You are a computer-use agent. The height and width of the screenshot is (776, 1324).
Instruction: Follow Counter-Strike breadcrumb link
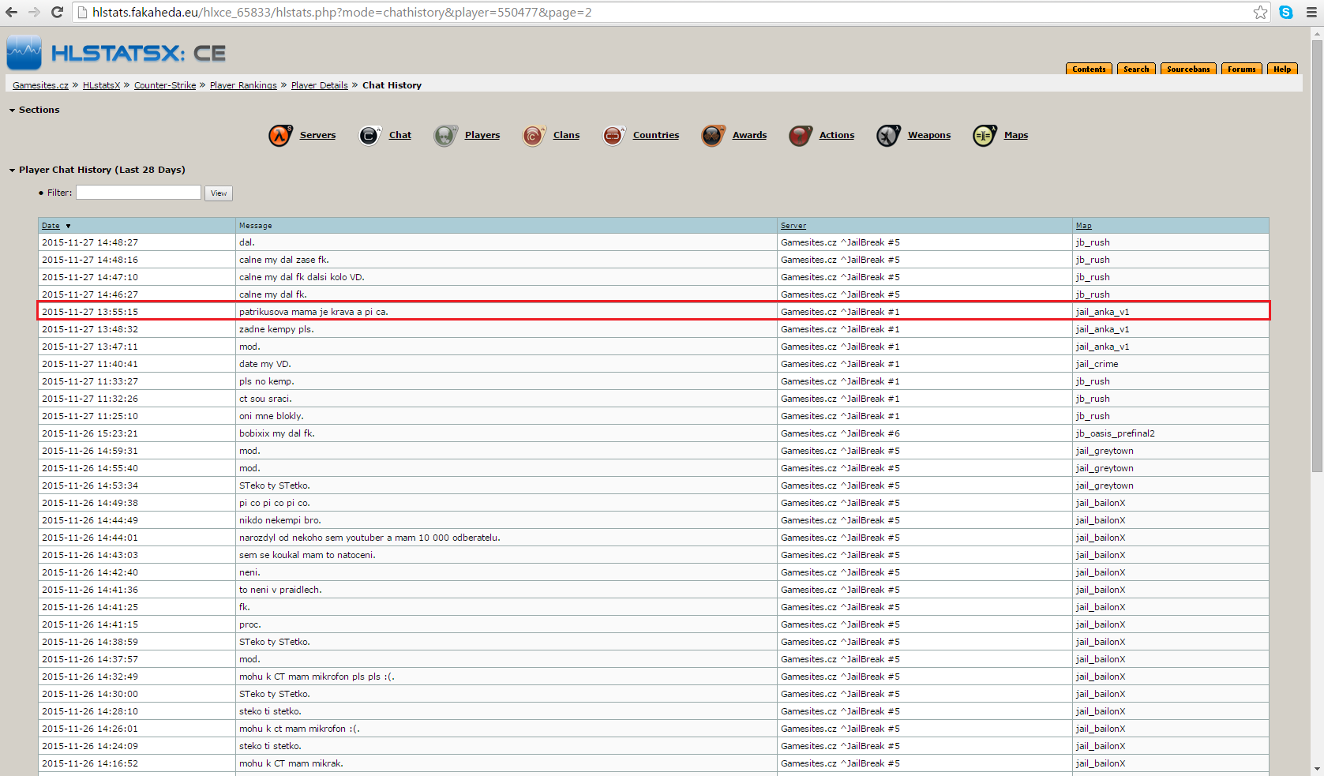point(165,85)
